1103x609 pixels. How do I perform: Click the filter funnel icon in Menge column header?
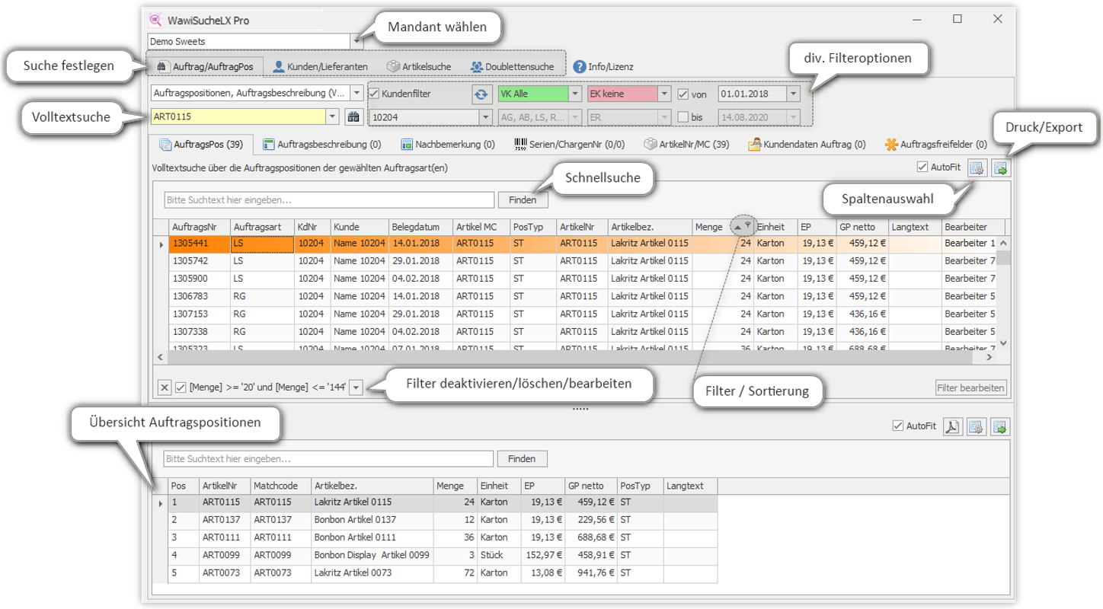click(748, 225)
